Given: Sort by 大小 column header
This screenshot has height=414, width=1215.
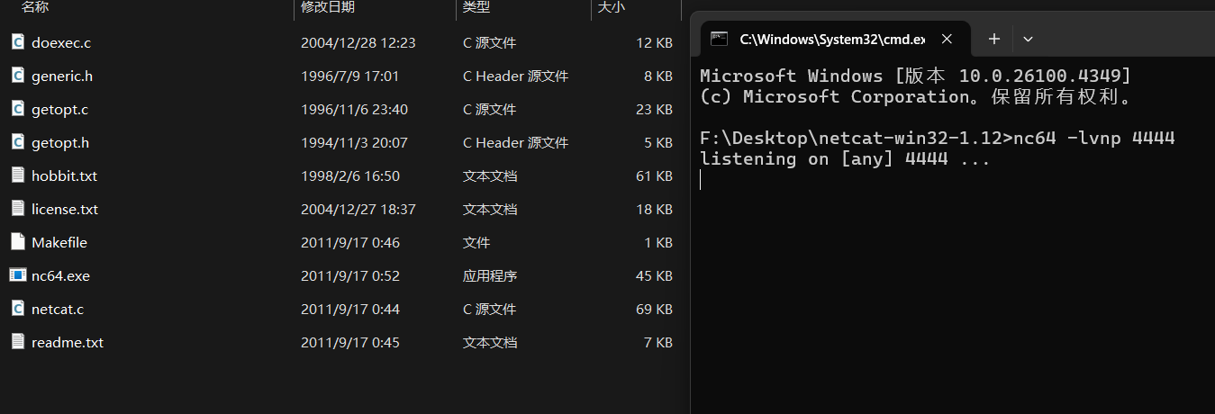Looking at the screenshot, I should pyautogui.click(x=612, y=7).
